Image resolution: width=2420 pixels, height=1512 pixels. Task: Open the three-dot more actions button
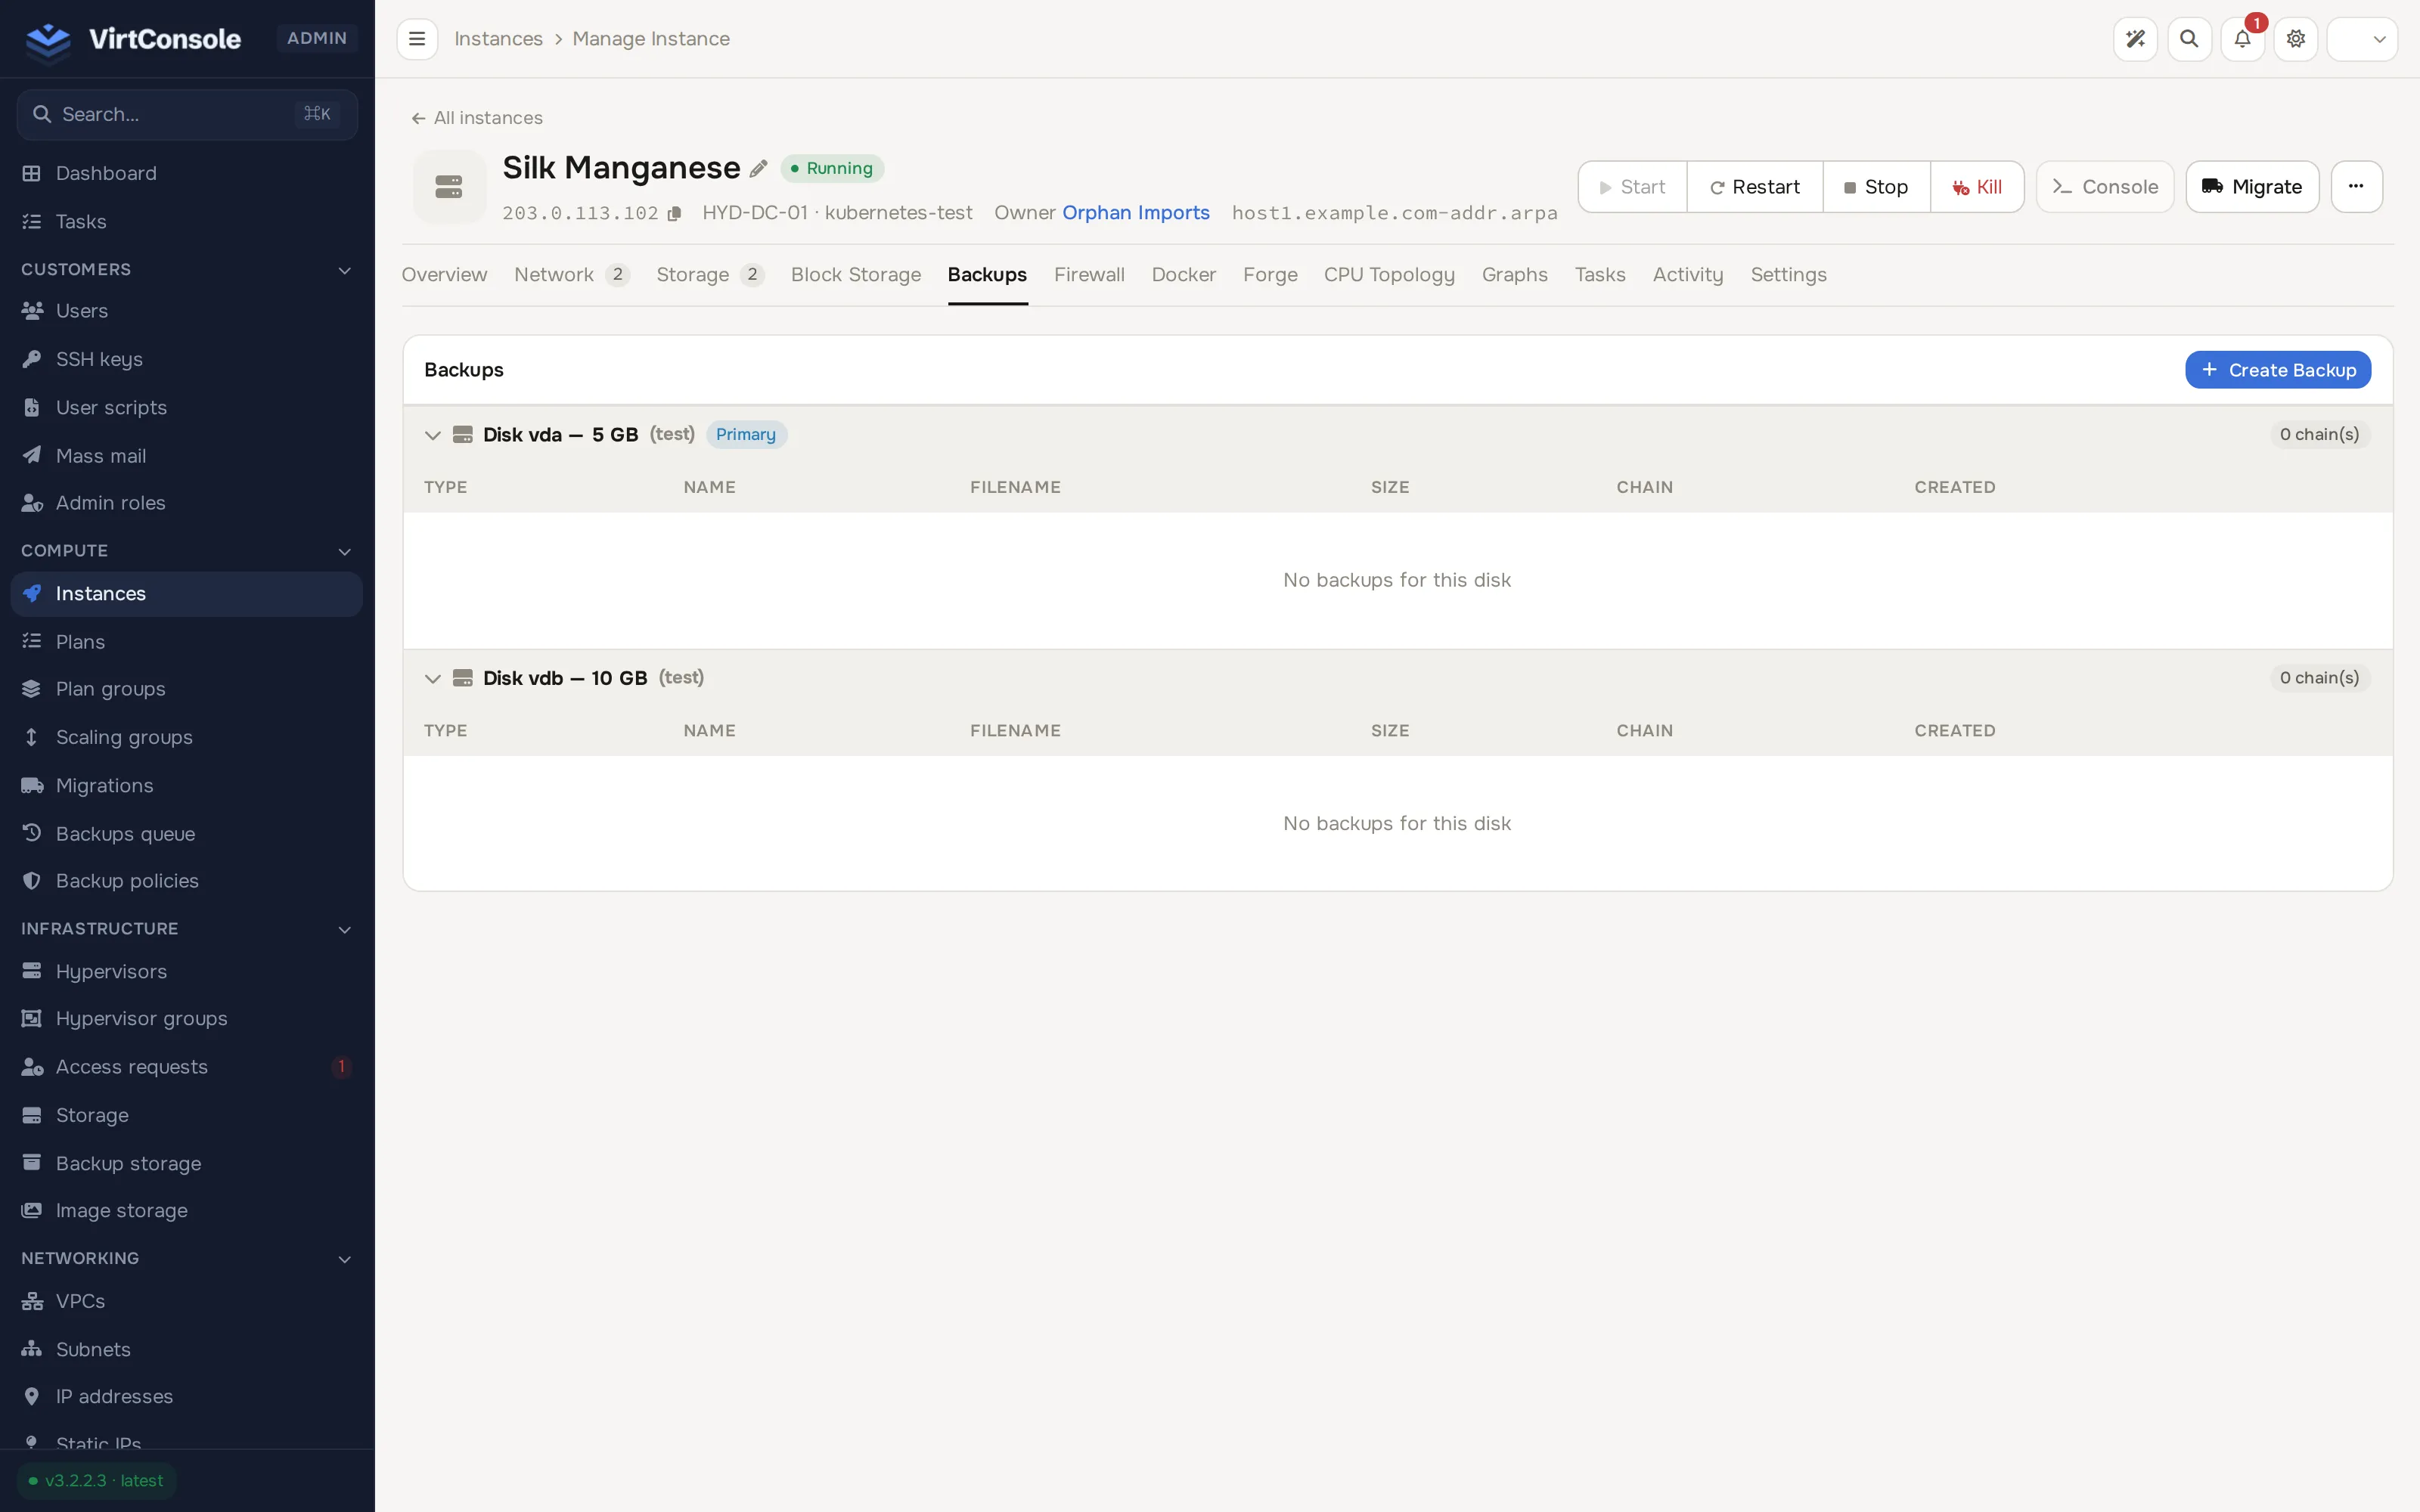tap(2356, 187)
